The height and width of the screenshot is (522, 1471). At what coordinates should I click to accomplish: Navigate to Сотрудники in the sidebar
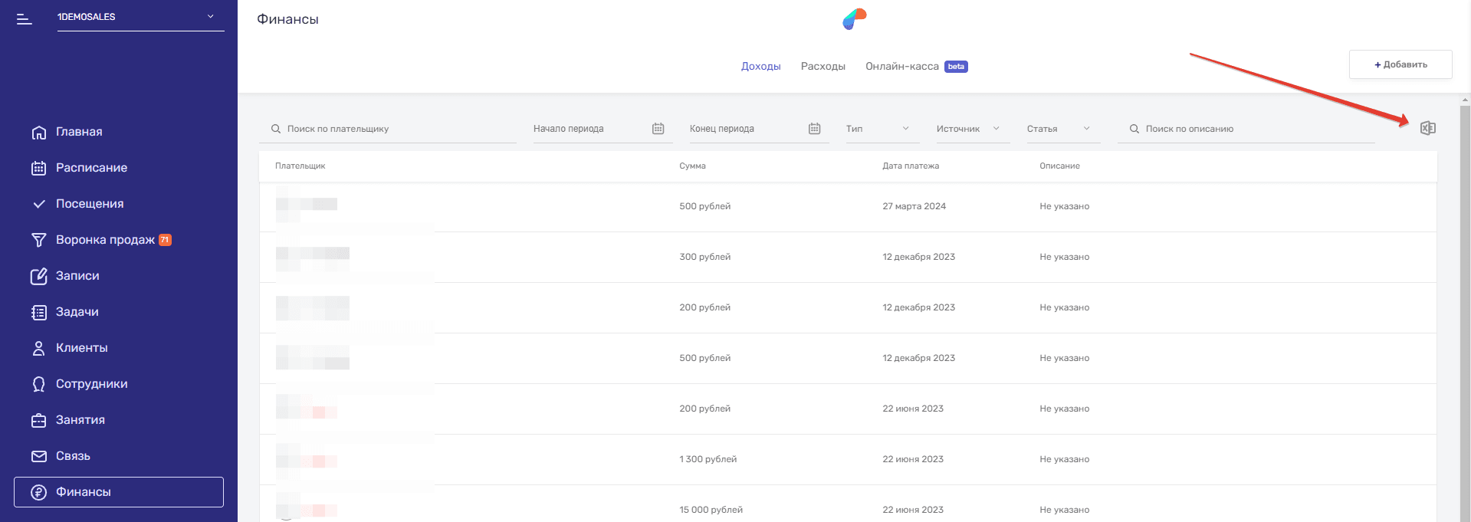click(91, 384)
